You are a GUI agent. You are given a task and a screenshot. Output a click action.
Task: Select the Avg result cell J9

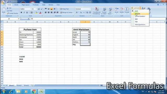click(x=85, y=44)
